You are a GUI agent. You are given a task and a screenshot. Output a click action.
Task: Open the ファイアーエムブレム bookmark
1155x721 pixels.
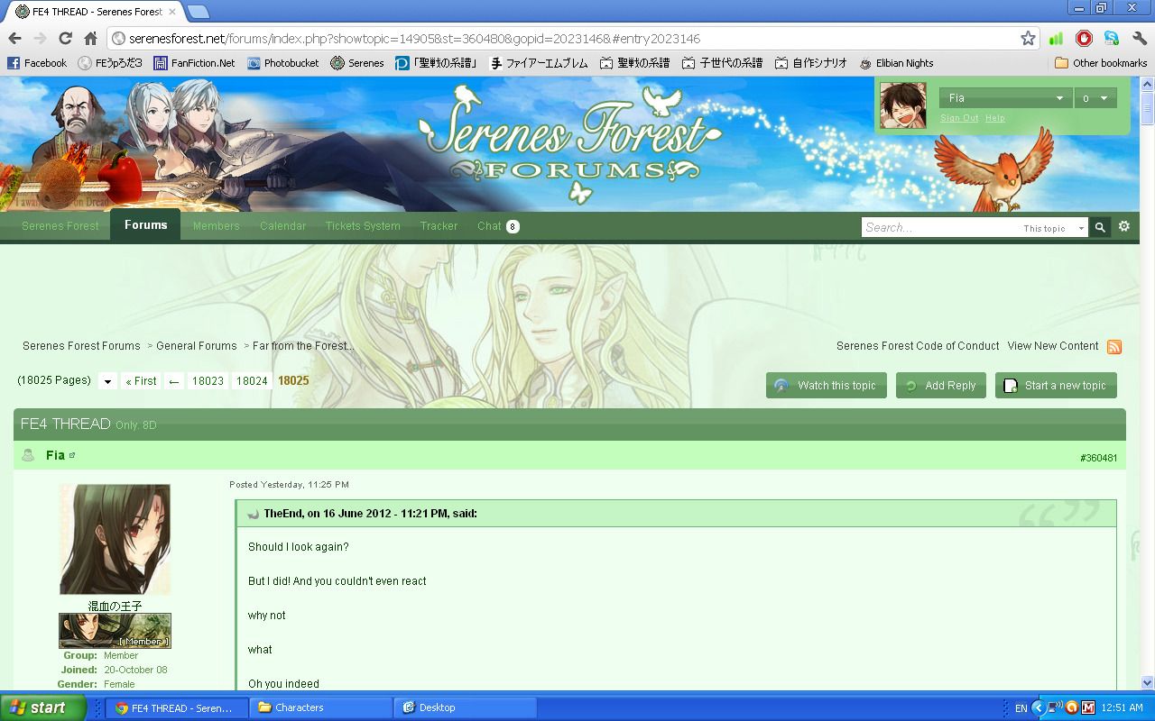539,63
